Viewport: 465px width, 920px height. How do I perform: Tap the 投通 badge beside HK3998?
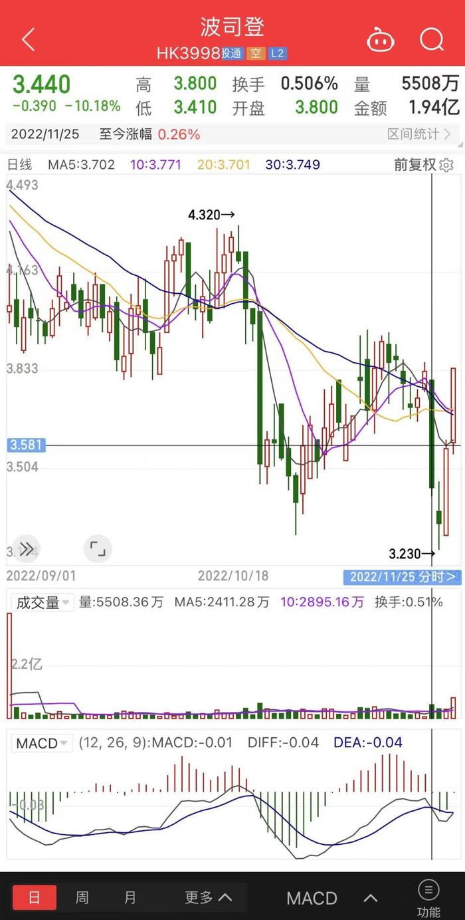(x=232, y=54)
